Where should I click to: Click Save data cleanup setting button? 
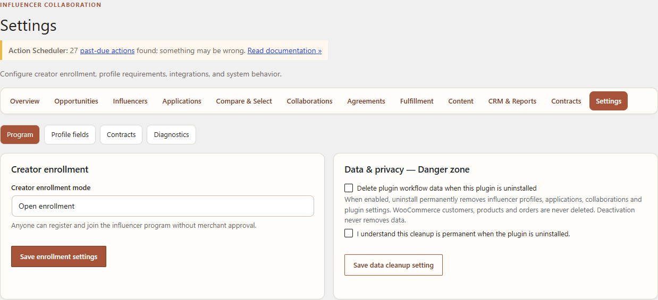point(393,265)
